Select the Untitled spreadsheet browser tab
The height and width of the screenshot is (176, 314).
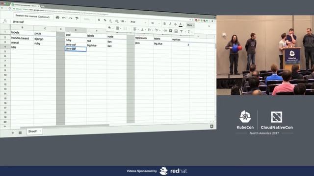tap(25, 5)
